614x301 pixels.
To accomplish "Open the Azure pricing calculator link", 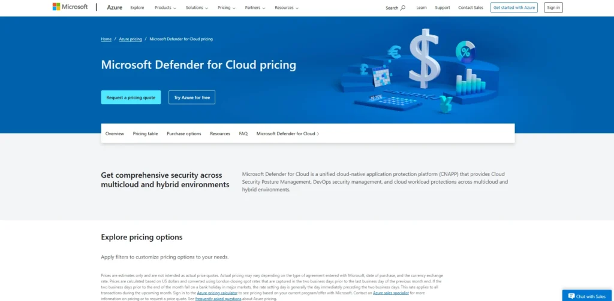I will click(217, 293).
